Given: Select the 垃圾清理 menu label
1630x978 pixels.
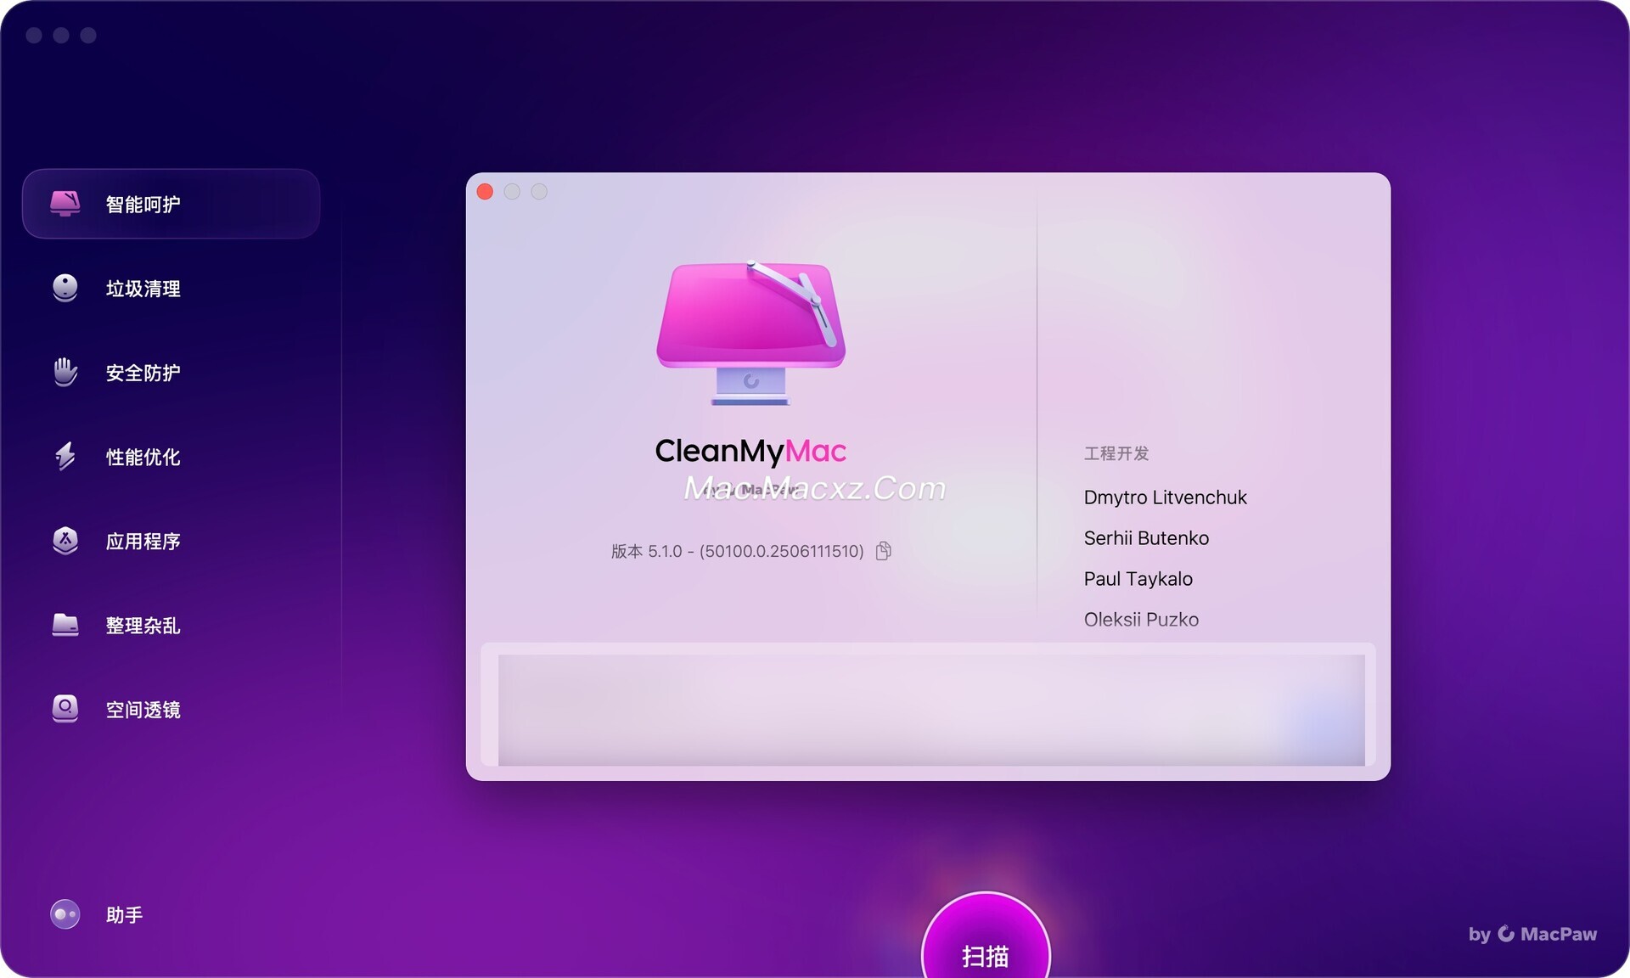Looking at the screenshot, I should 143,288.
